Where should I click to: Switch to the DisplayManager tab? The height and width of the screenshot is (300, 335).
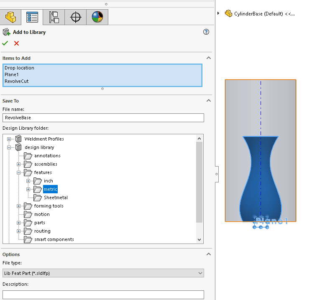pyautogui.click(x=97, y=17)
